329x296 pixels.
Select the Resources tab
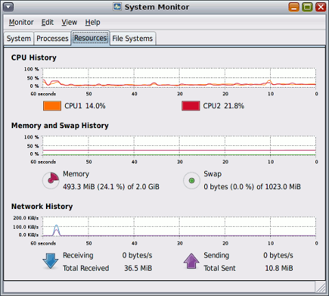(x=90, y=38)
